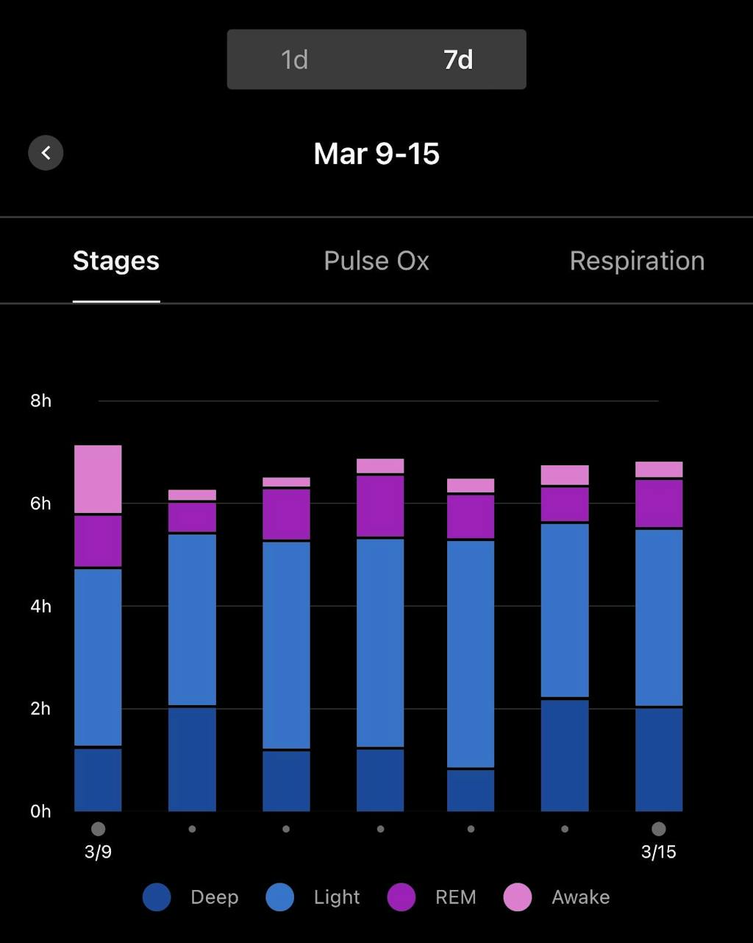
Task: Tap the Awake segment of the 3/9 bar
Action: click(x=98, y=478)
